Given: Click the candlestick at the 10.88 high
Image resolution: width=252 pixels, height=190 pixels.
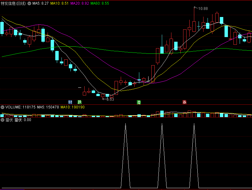Looking at the screenshot, I should [194, 27].
